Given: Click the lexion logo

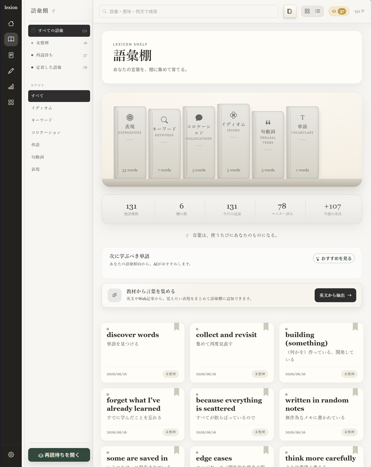Looking at the screenshot, I should pos(11,7).
